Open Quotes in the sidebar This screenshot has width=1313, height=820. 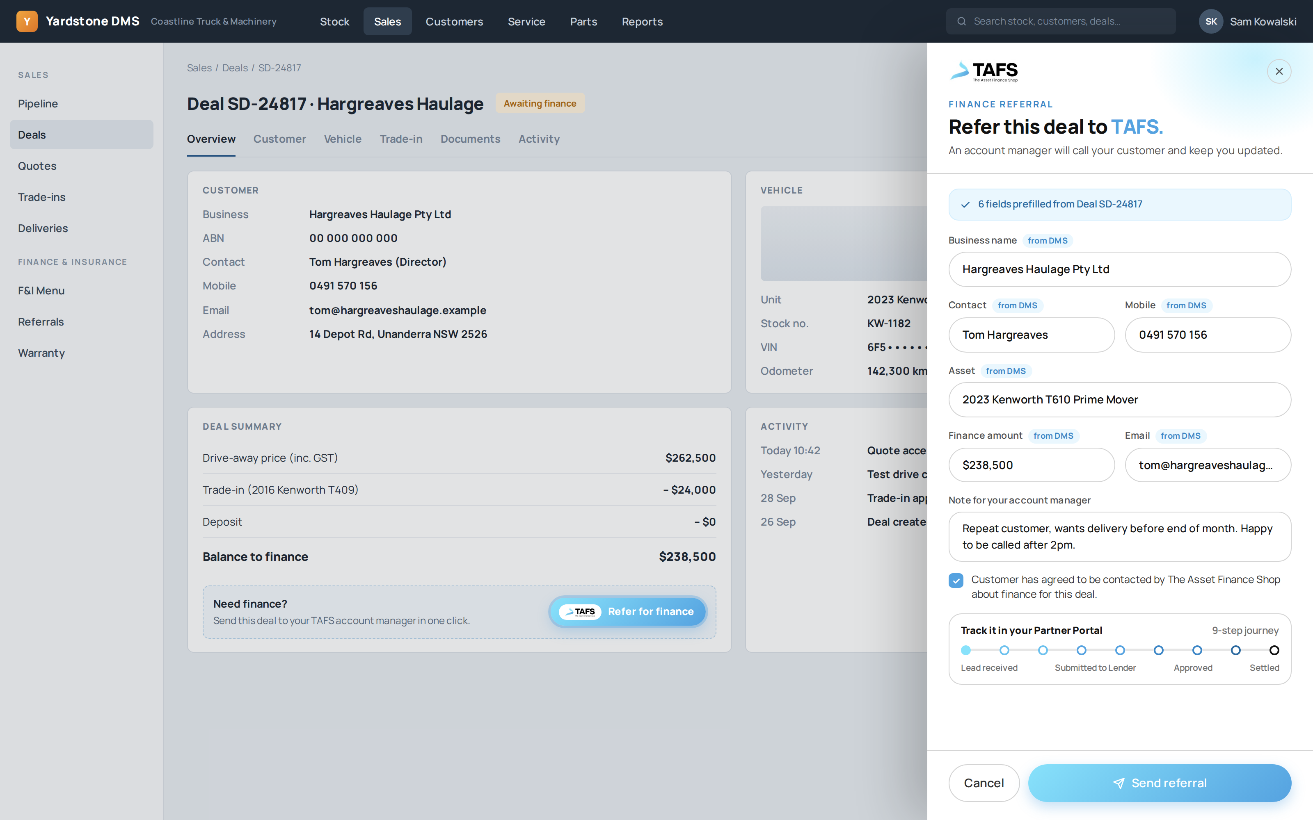click(81, 166)
